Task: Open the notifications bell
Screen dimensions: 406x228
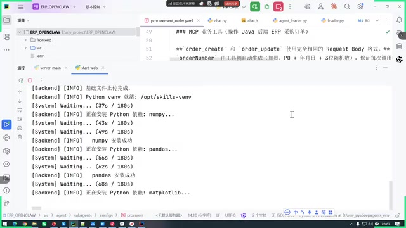Action: 399,20
